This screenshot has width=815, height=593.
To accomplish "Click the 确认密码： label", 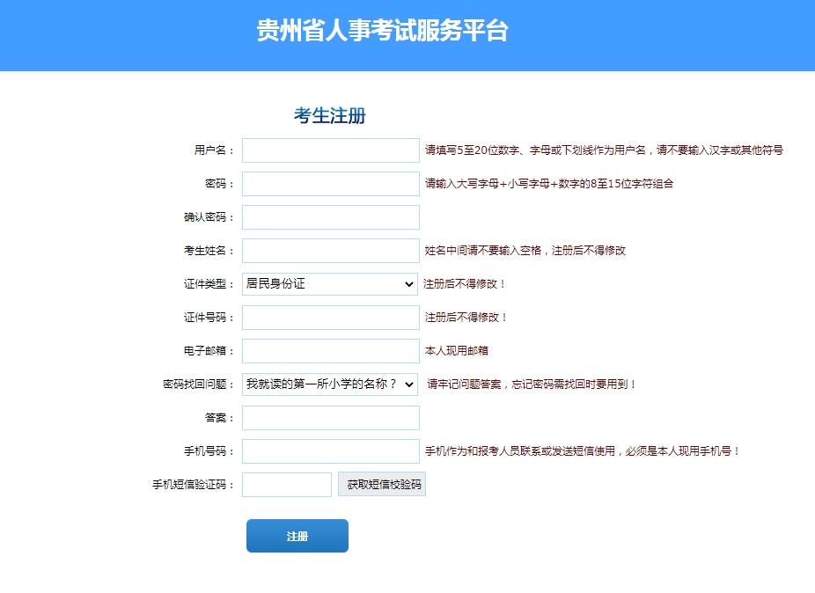I will [209, 217].
